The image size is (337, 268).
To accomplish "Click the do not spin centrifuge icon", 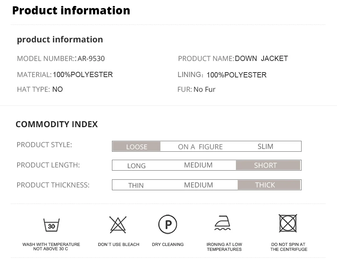I will tap(288, 223).
